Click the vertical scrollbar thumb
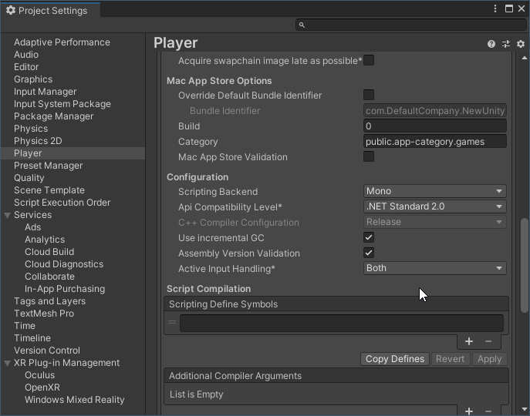 coord(525,266)
